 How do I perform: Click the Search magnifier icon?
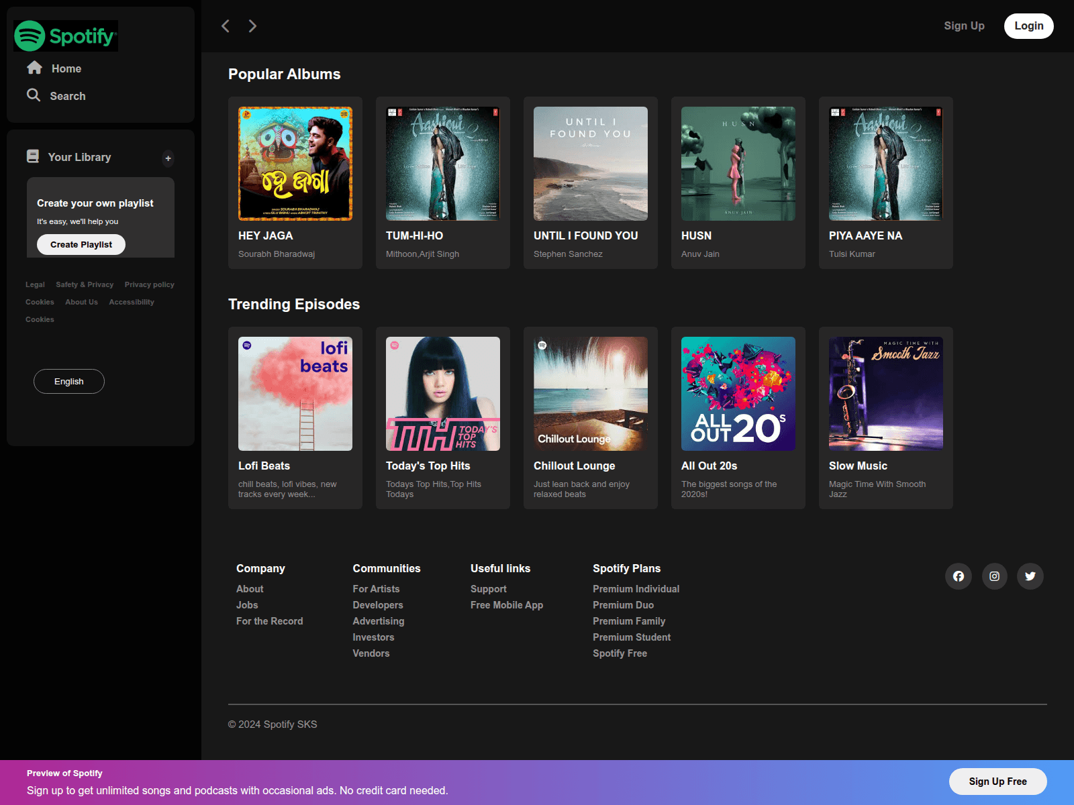(34, 95)
